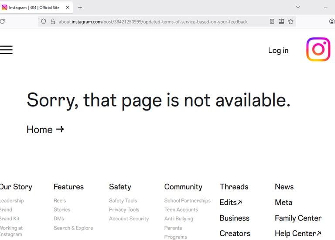The image size is (335, 240).
Task: Open Business footer link
Action: 234,218
